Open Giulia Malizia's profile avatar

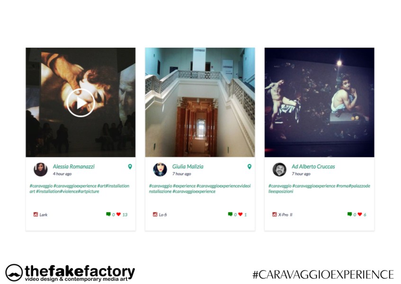[x=160, y=170]
